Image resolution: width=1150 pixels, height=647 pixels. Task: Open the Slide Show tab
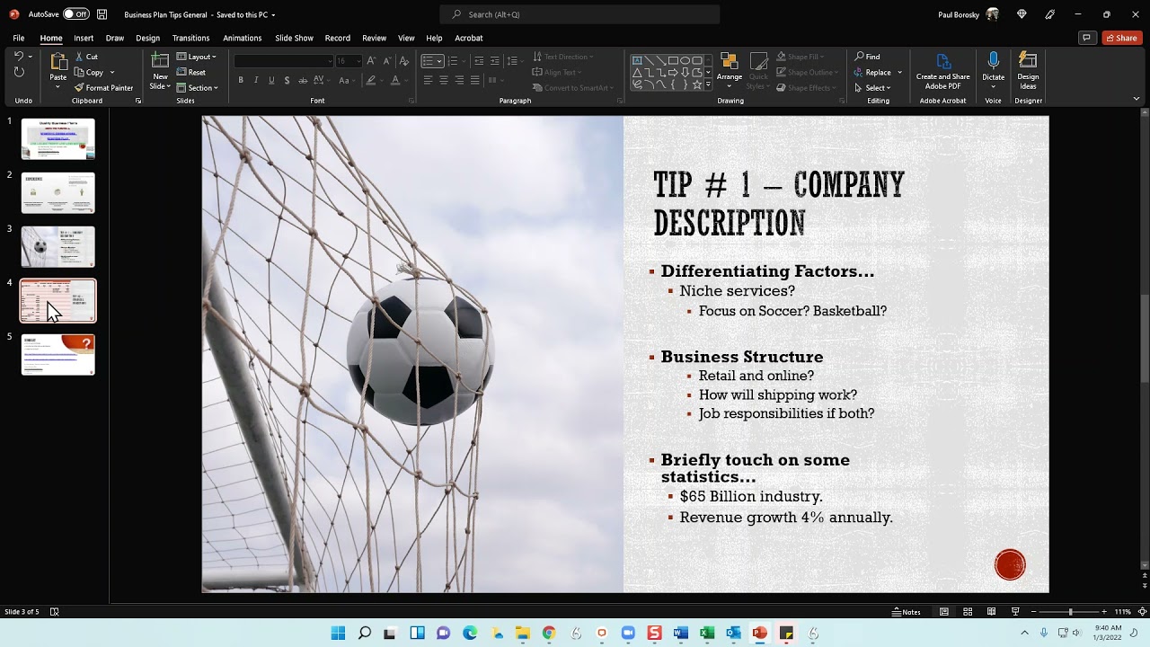(294, 38)
